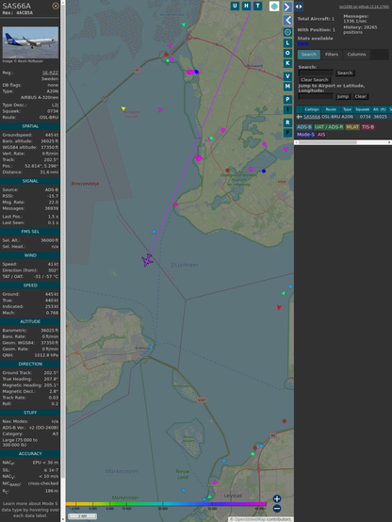Open the stats available 'here' link
Viewport: 392px width, 522px height.
[x=302, y=43]
